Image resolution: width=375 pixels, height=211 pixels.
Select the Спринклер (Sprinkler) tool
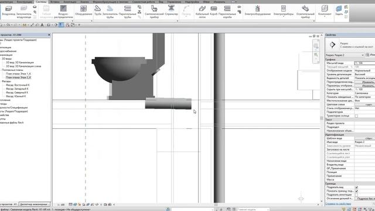pos(171,11)
